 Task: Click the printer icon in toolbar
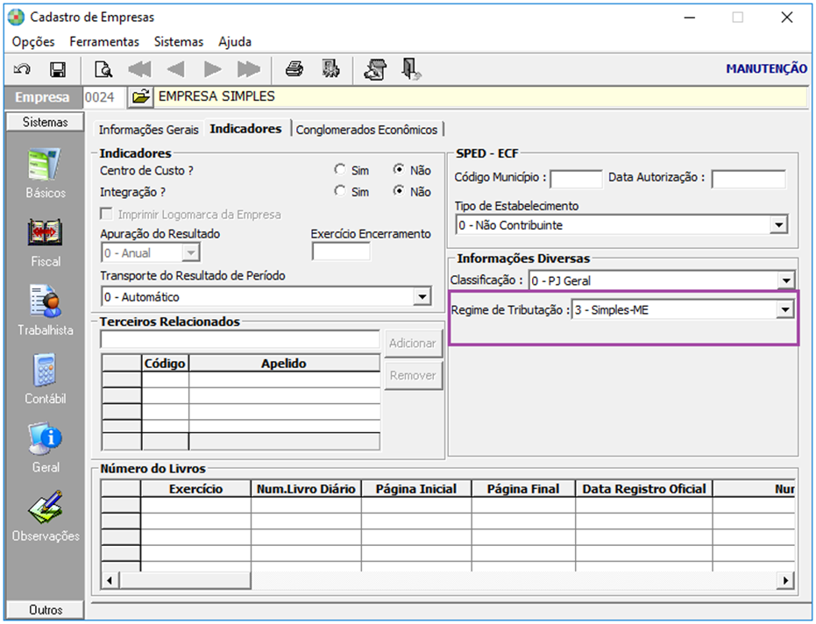pyautogui.click(x=294, y=68)
